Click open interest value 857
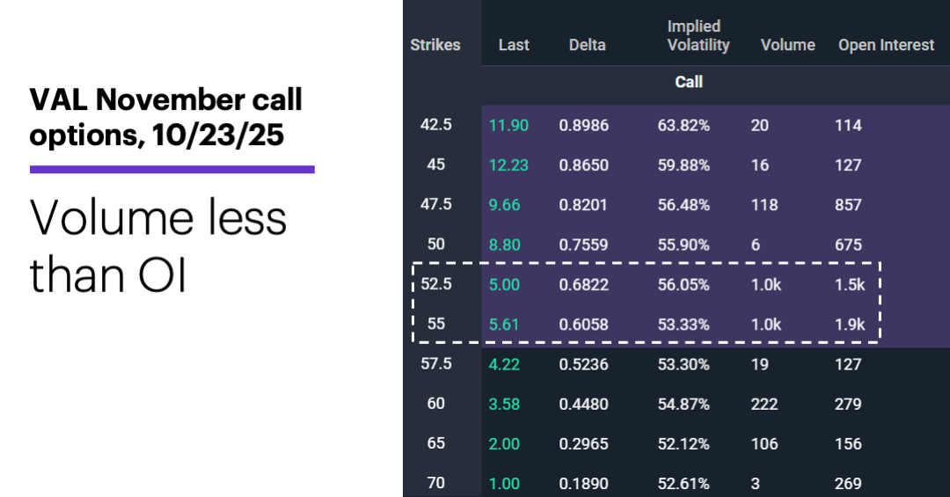The image size is (950, 497). tap(848, 205)
